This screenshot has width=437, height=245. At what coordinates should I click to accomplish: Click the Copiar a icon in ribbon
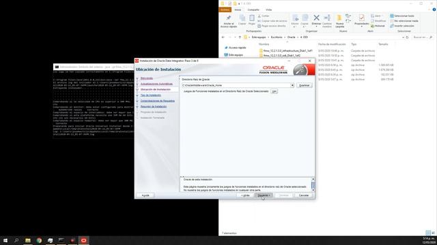[x=305, y=18]
